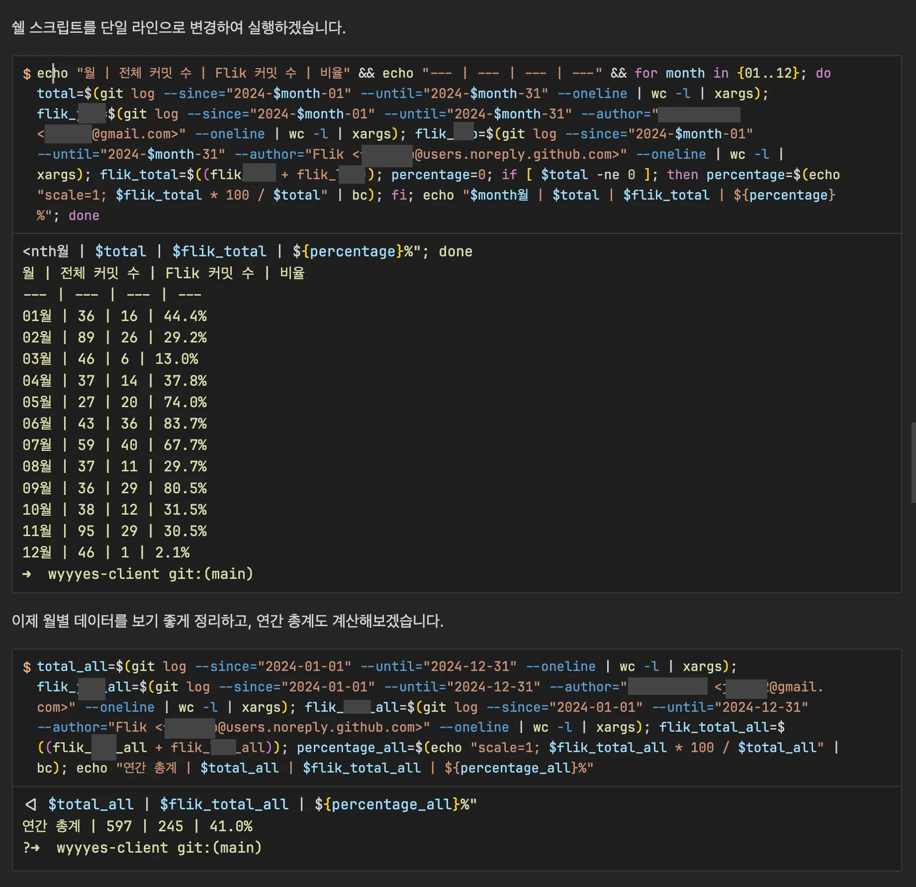
Task: Click the @users.noreply.github.com text in first command
Action: coord(517,154)
